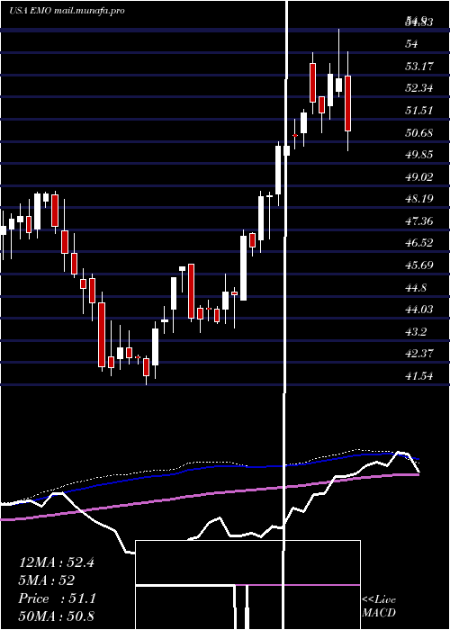Viewport: 450px width, 630px height.
Task: Click the 52.34 price axis label
Action: pos(419,88)
